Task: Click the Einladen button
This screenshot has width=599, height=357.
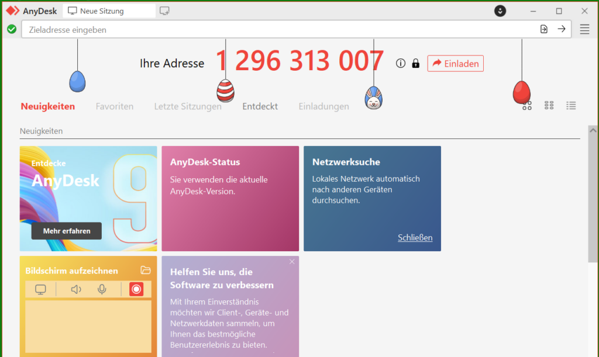Action: pos(455,63)
